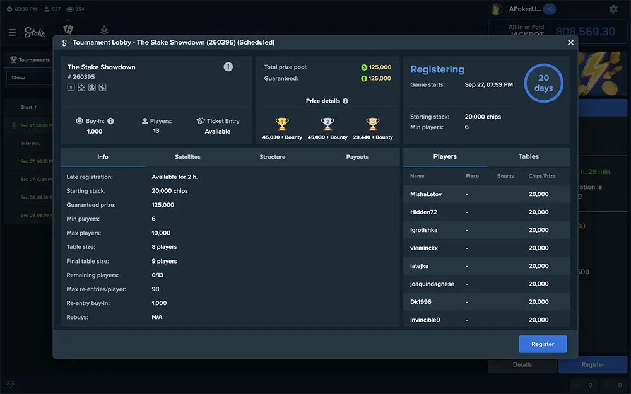Click the tournament info icon beside The Stake Showdown
The image size is (631, 394).
click(x=228, y=67)
